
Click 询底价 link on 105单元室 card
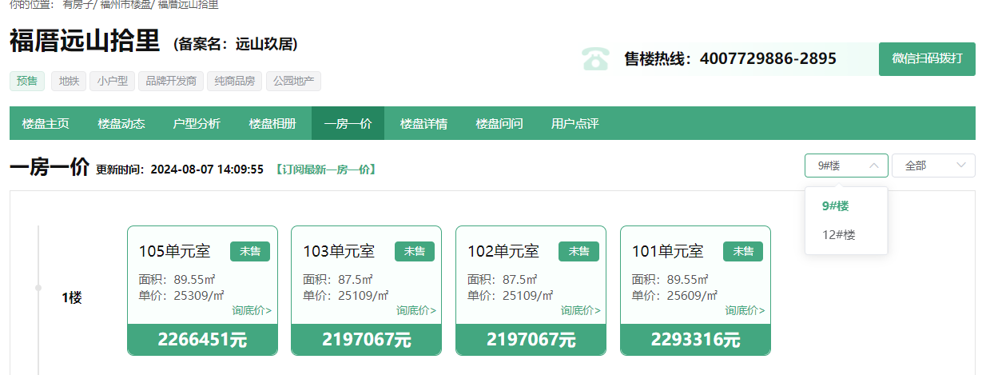[252, 310]
